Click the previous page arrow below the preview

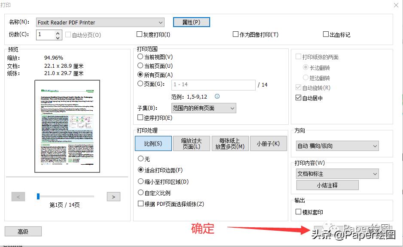pyautogui.click(x=18, y=196)
